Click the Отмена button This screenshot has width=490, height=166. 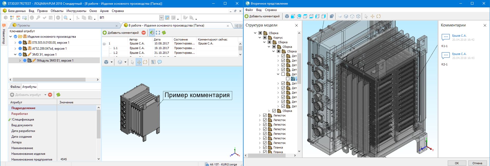(477, 163)
